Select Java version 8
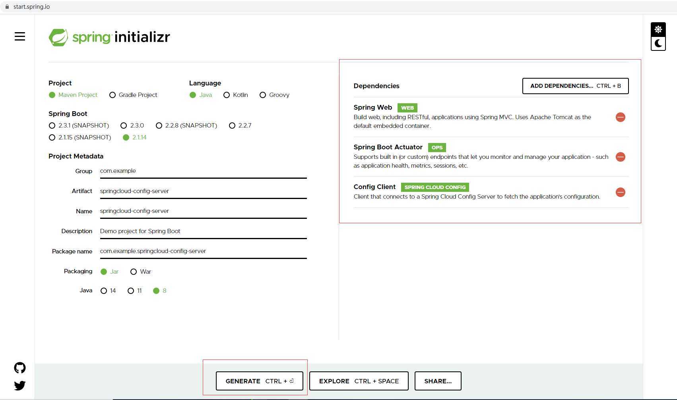 pyautogui.click(x=159, y=291)
